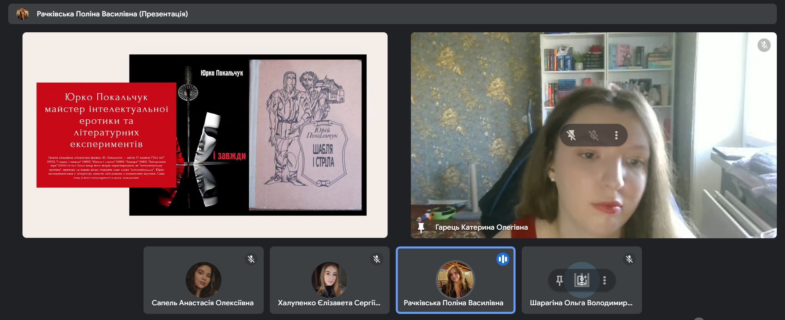The height and width of the screenshot is (320, 785).
Task: Click presenter avatar in the presentation header
Action: pyautogui.click(x=22, y=14)
